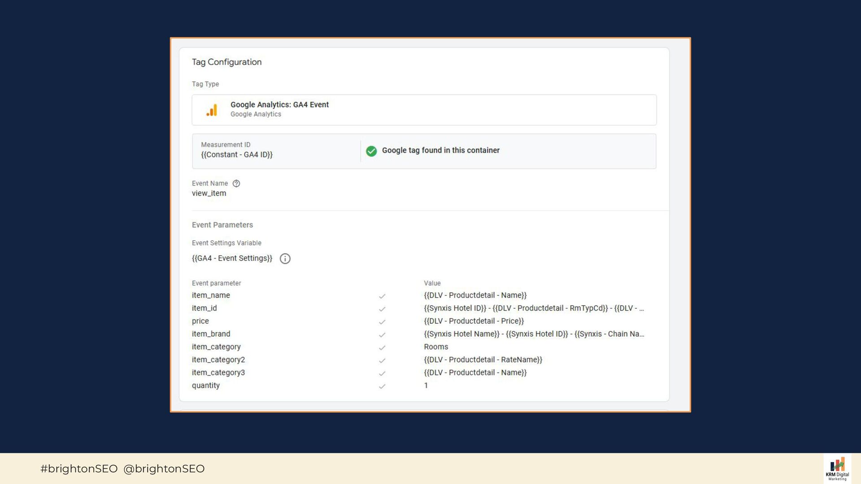Viewport: 861px width, 484px height.
Task: Click the truncated item_brand value text
Action: coord(534,334)
